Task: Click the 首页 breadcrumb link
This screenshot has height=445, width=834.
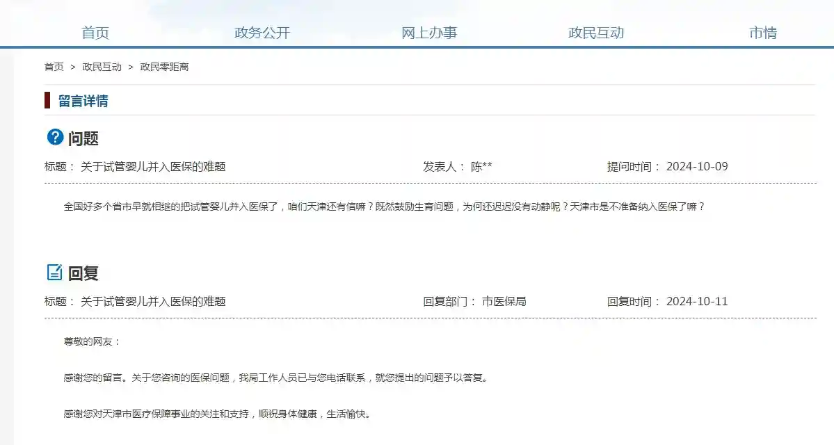Action: (54, 67)
